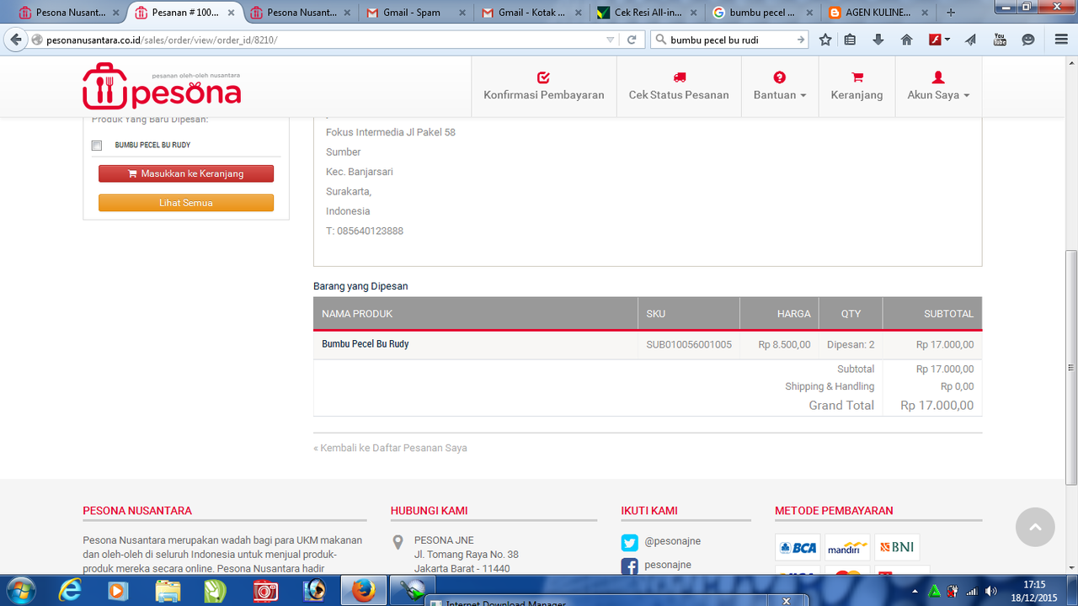Open the chat smiley toolbar icon
This screenshot has width=1078, height=606.
[x=1028, y=40]
